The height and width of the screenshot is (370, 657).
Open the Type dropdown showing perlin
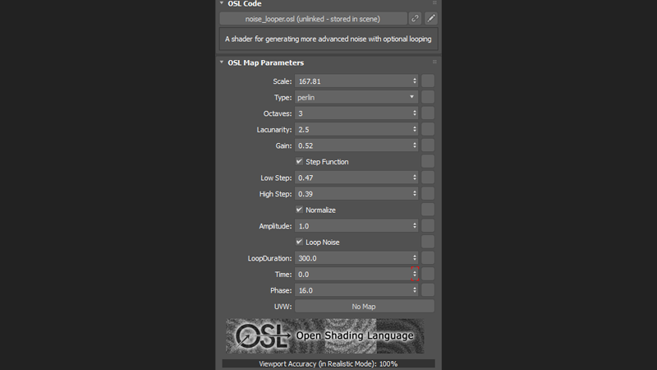click(x=356, y=97)
